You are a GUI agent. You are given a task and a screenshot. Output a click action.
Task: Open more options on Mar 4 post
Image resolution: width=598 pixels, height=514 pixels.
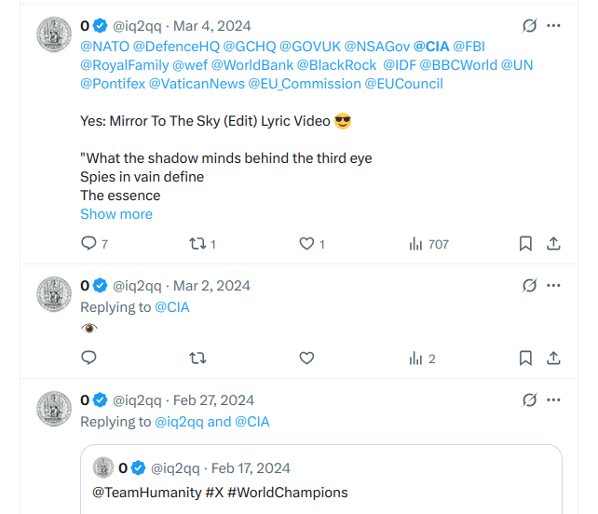[x=554, y=26]
